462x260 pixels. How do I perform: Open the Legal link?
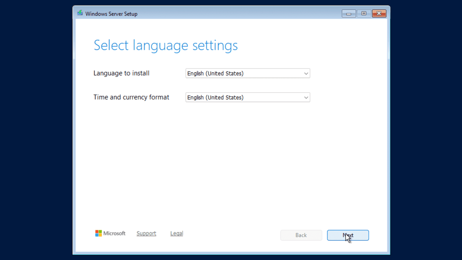tap(177, 233)
